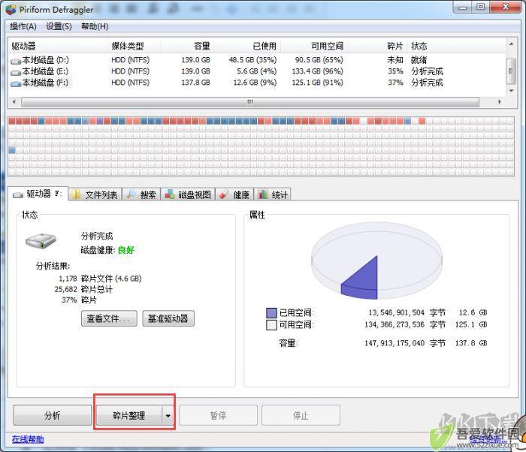The image size is (526, 452).
Task: Click the horizontal scrollbar thumb in drive list
Action: [250, 101]
